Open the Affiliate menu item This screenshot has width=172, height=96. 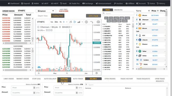tap(130, 3)
